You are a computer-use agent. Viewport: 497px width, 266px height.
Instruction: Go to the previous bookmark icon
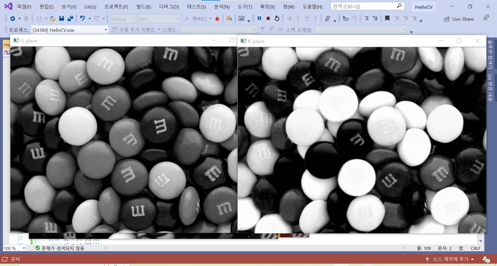pyautogui.click(x=396, y=18)
